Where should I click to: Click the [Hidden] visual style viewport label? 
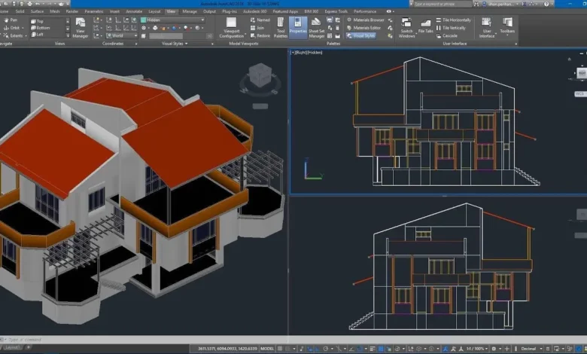point(315,53)
